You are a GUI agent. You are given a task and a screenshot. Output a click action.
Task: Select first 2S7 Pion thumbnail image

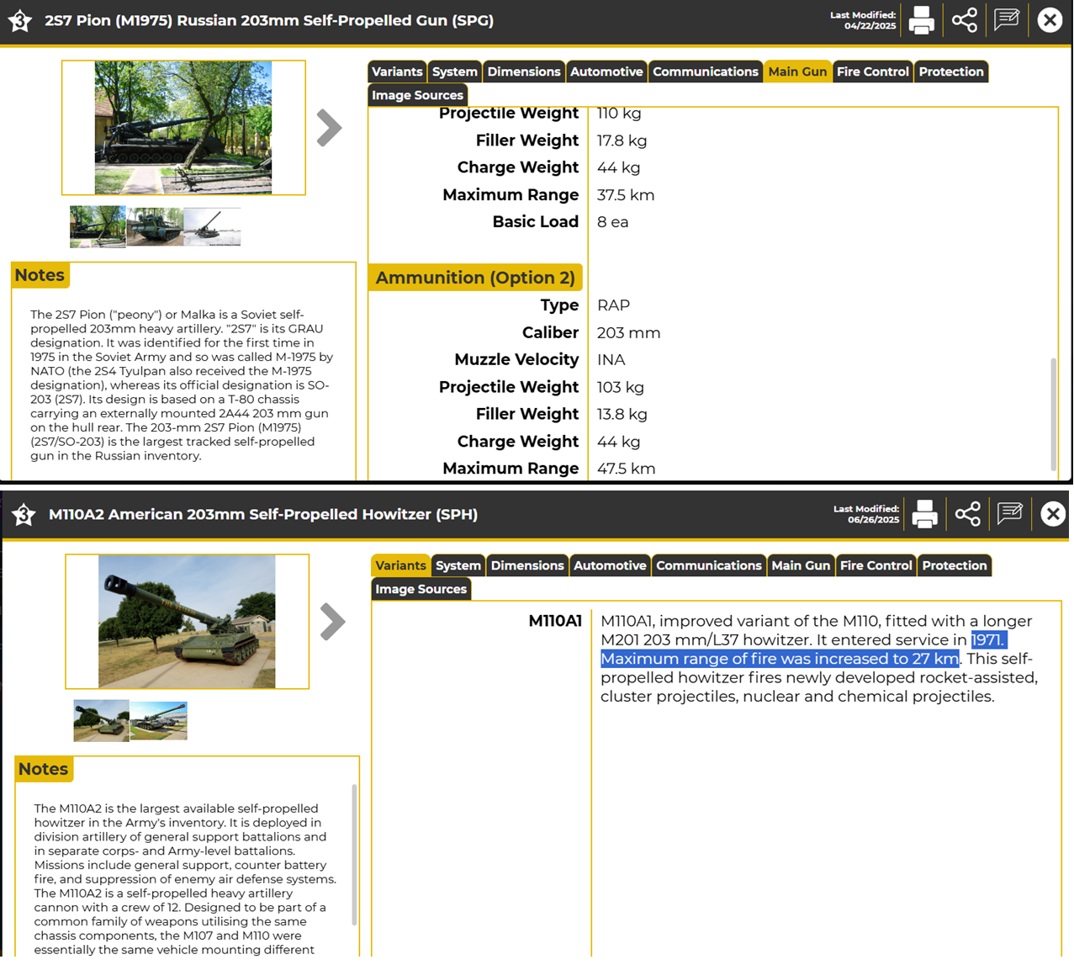click(x=98, y=226)
